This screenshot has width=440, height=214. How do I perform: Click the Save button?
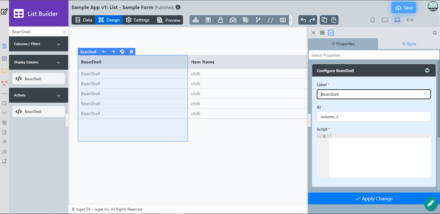tap(404, 8)
